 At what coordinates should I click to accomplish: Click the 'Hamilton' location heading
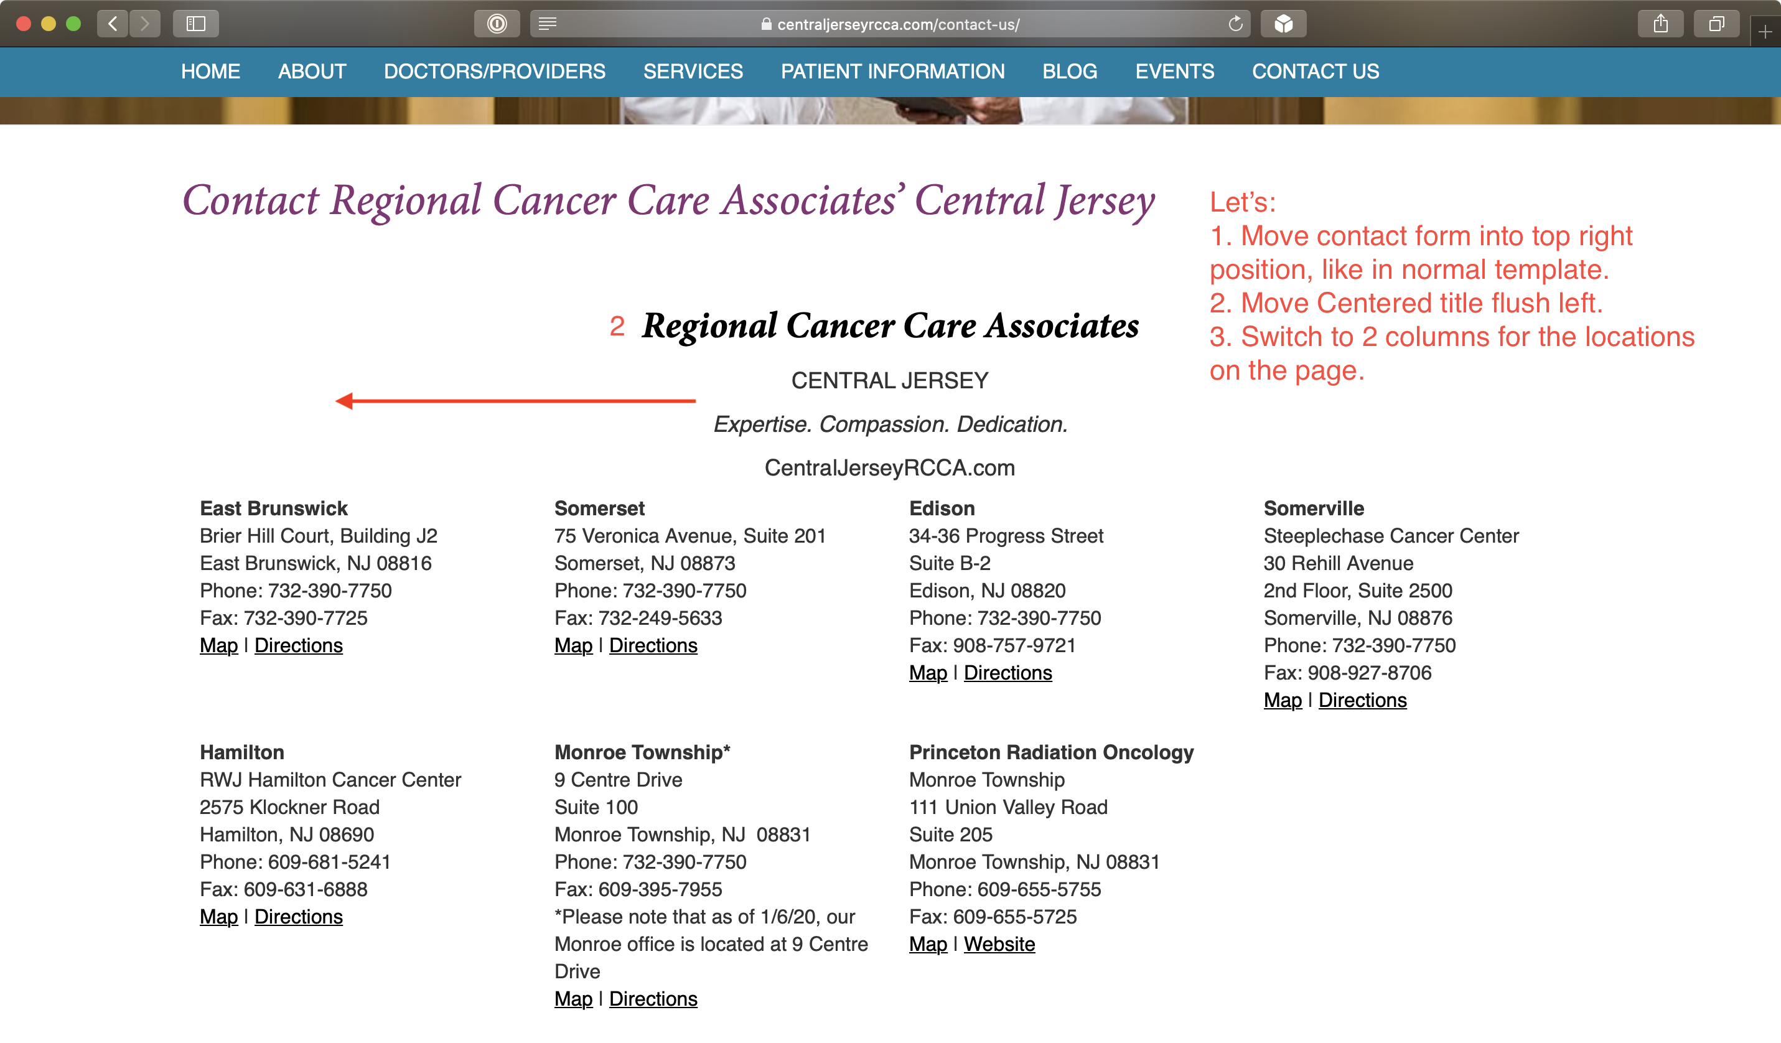coord(241,752)
